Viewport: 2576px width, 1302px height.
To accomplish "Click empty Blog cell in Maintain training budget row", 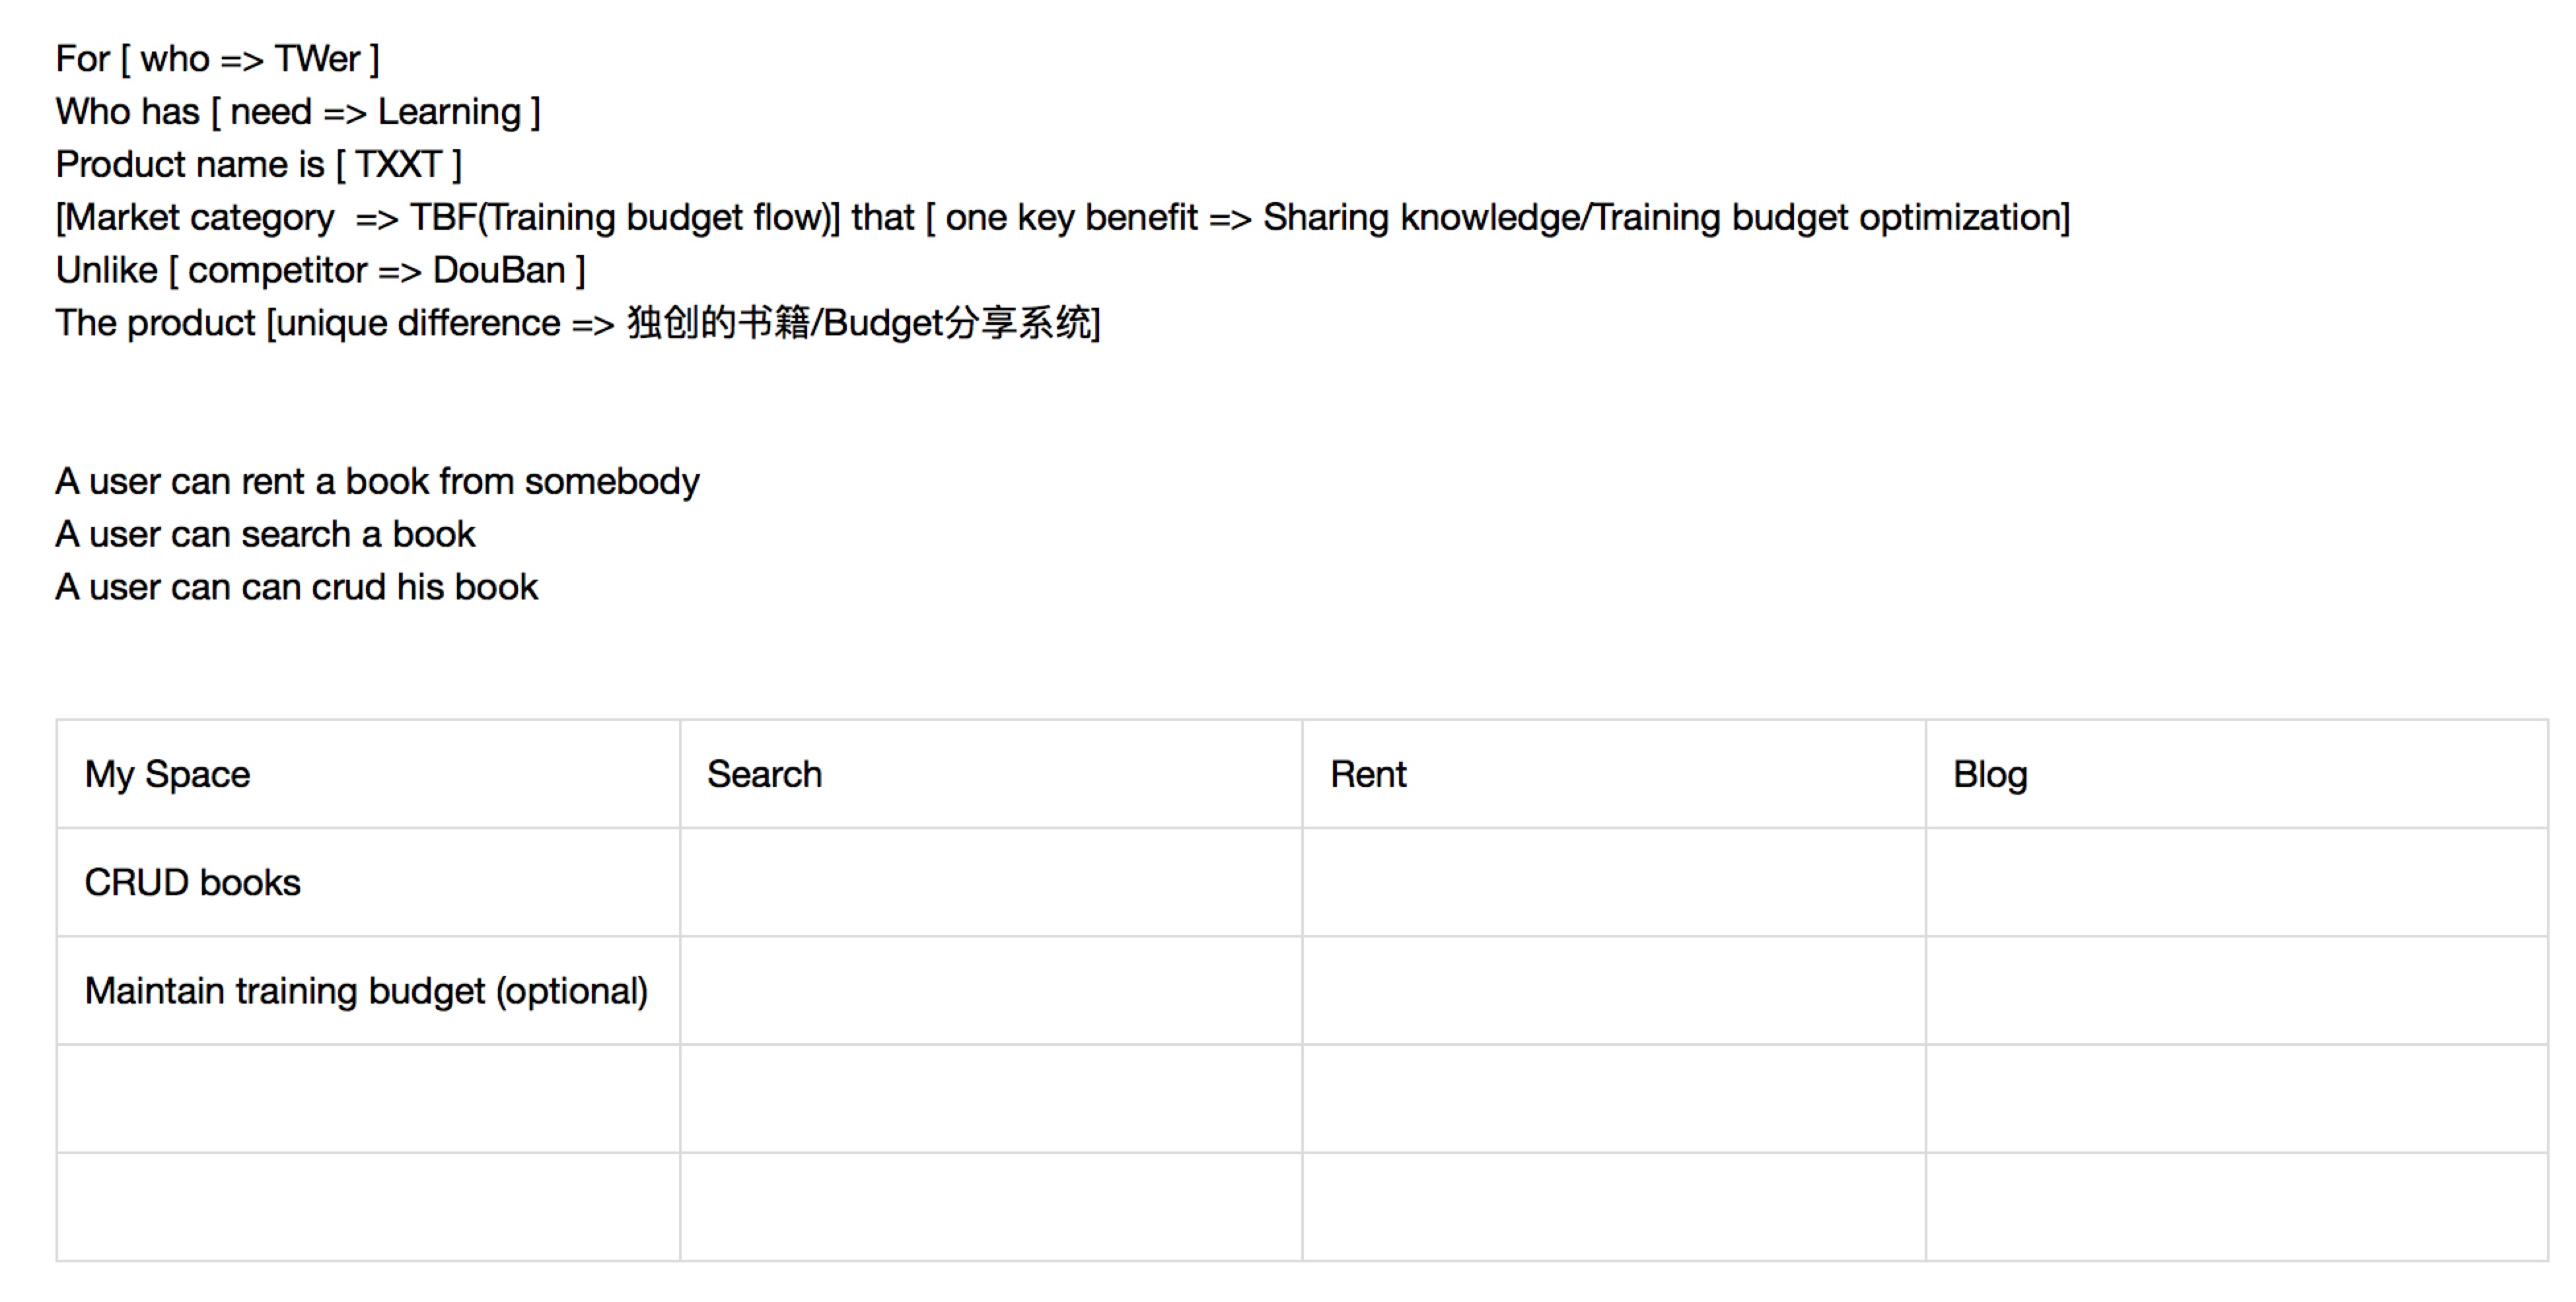I will point(2237,991).
